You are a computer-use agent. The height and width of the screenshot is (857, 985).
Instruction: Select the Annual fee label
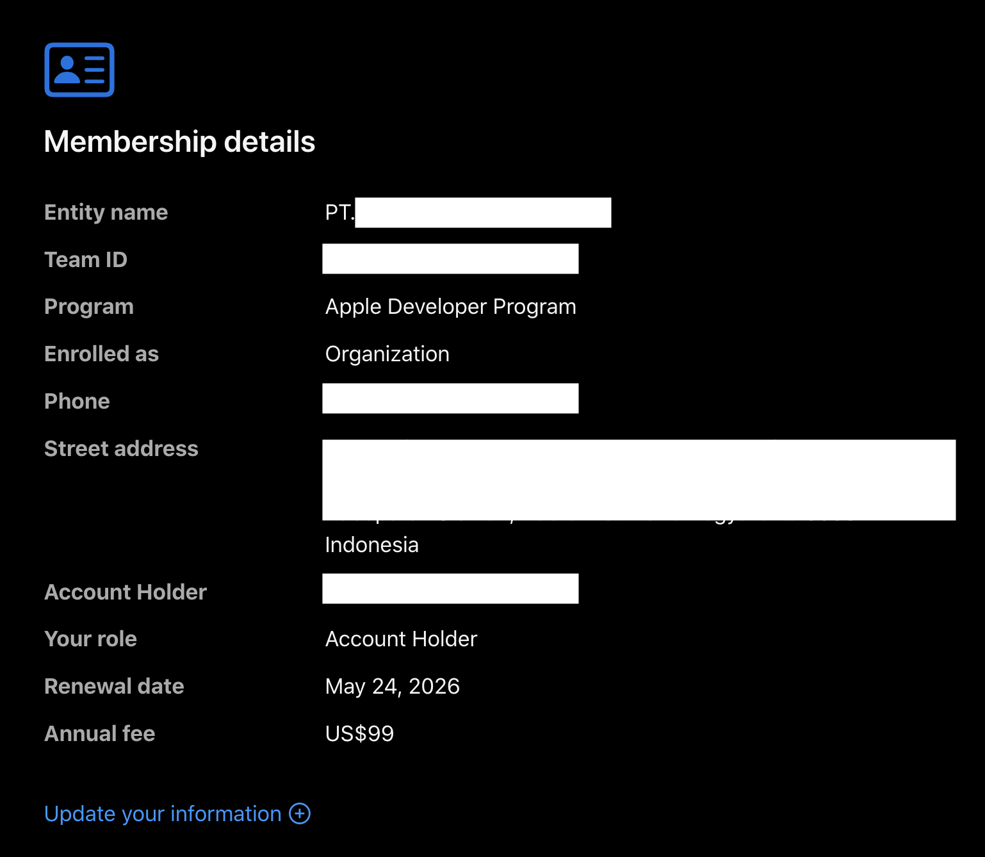pyautogui.click(x=99, y=733)
